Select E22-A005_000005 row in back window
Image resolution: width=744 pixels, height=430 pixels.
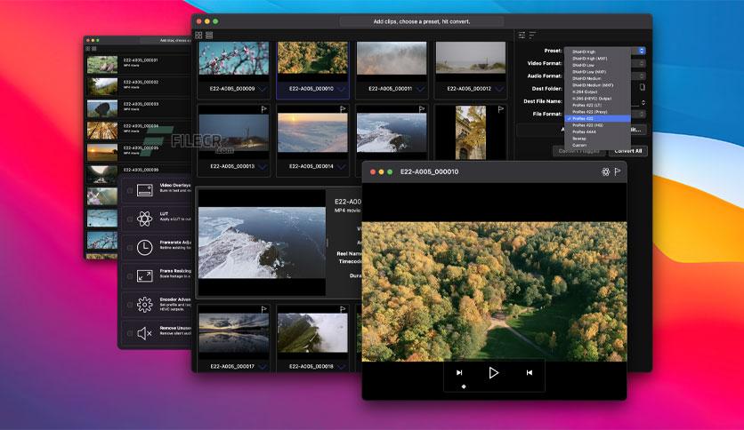[x=138, y=151]
